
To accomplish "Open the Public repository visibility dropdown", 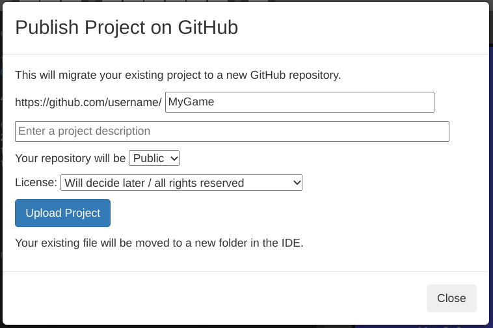I will pos(154,158).
